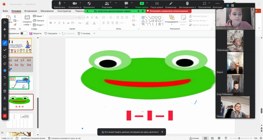Image resolution: width=263 pixels, height=140 pixels.
Task: Switch to the Основне ribbon tab
Action: point(16,11)
